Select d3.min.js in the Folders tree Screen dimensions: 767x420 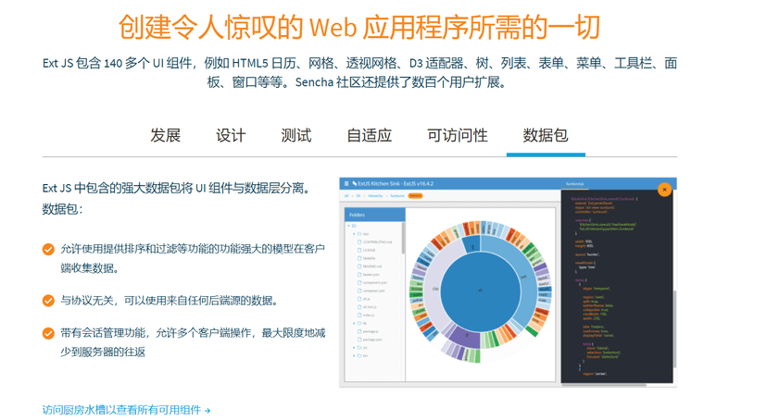(370, 307)
